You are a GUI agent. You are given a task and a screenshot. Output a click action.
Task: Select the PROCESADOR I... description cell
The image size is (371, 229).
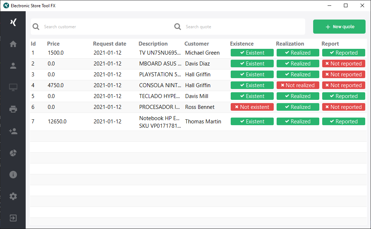tap(159, 107)
